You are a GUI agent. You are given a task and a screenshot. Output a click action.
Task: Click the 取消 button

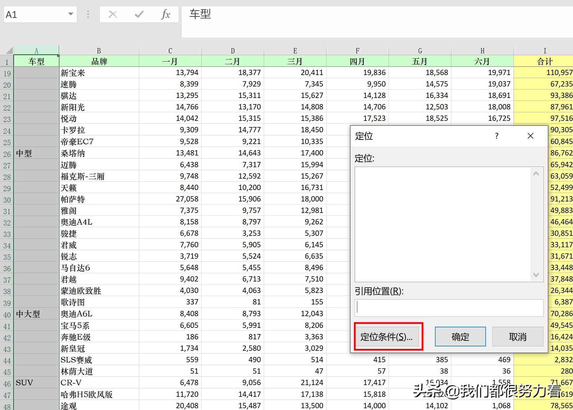pyautogui.click(x=517, y=337)
